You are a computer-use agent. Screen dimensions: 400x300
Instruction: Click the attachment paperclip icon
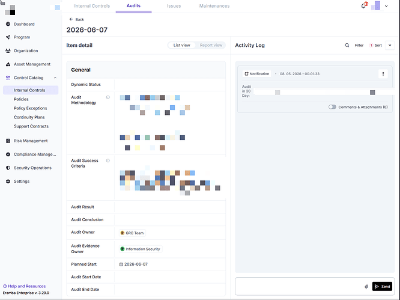click(366, 286)
